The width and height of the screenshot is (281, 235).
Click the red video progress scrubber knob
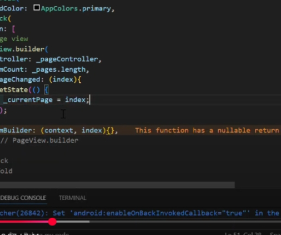52,222
